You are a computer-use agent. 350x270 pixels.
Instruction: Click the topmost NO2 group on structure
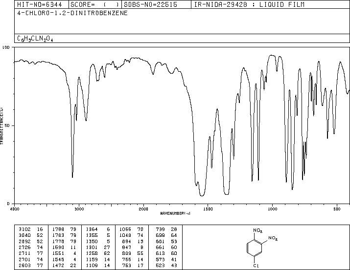point(258,230)
